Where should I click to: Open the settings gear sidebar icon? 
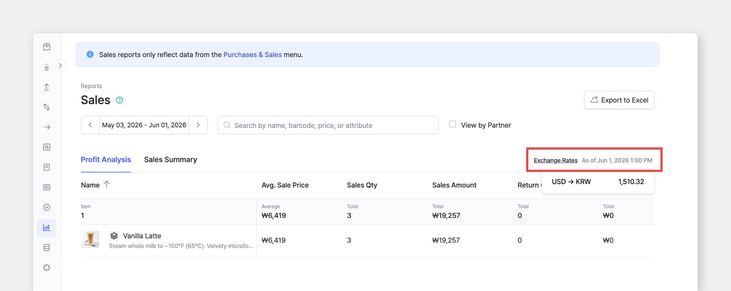pos(47,268)
